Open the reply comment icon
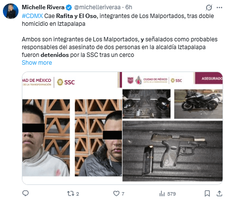Screen dimensions: 226x199 pyautogui.click(x=25, y=193)
